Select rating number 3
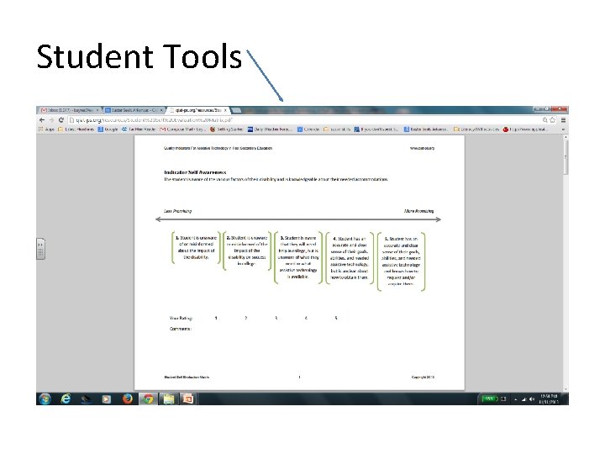 pyautogui.click(x=276, y=318)
